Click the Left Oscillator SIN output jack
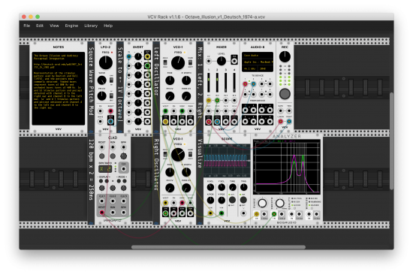 [x=165, y=122]
